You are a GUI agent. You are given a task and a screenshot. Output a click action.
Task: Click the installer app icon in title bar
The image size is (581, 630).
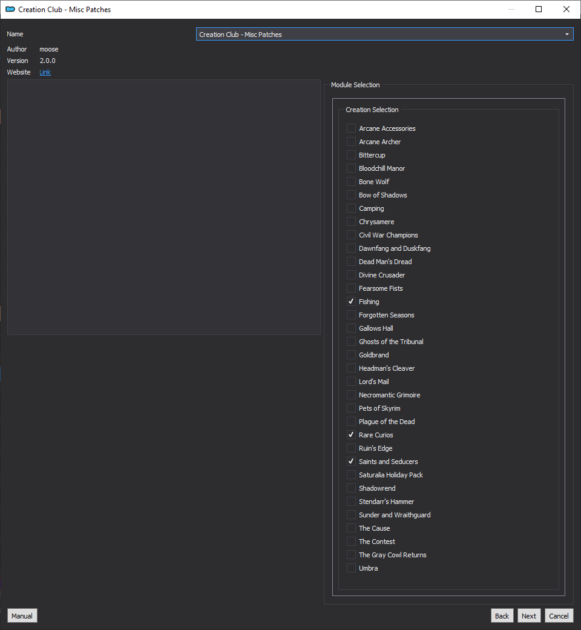(x=10, y=9)
